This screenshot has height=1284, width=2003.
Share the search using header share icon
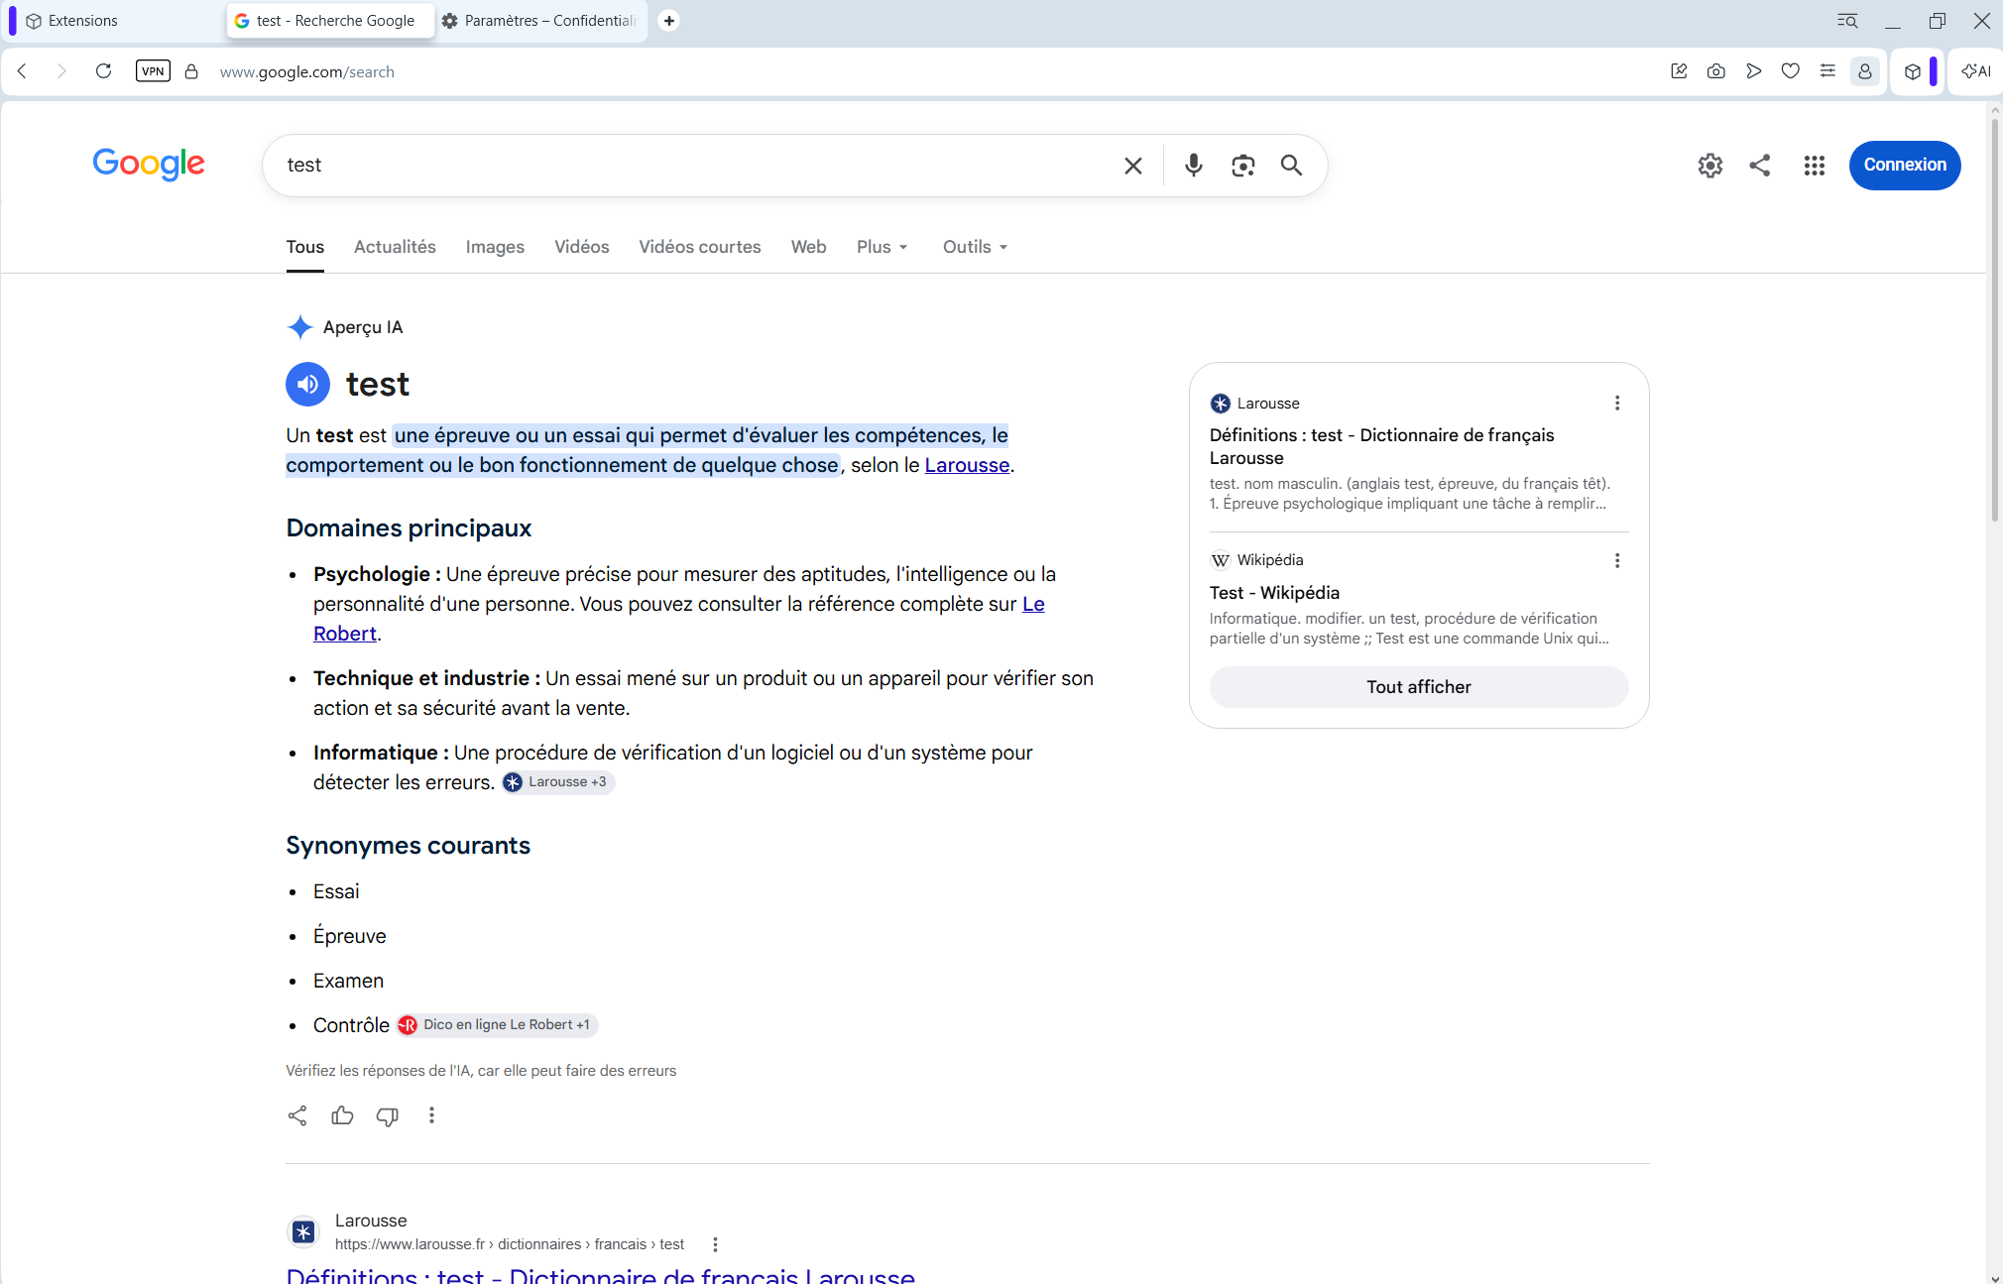(x=1760, y=166)
